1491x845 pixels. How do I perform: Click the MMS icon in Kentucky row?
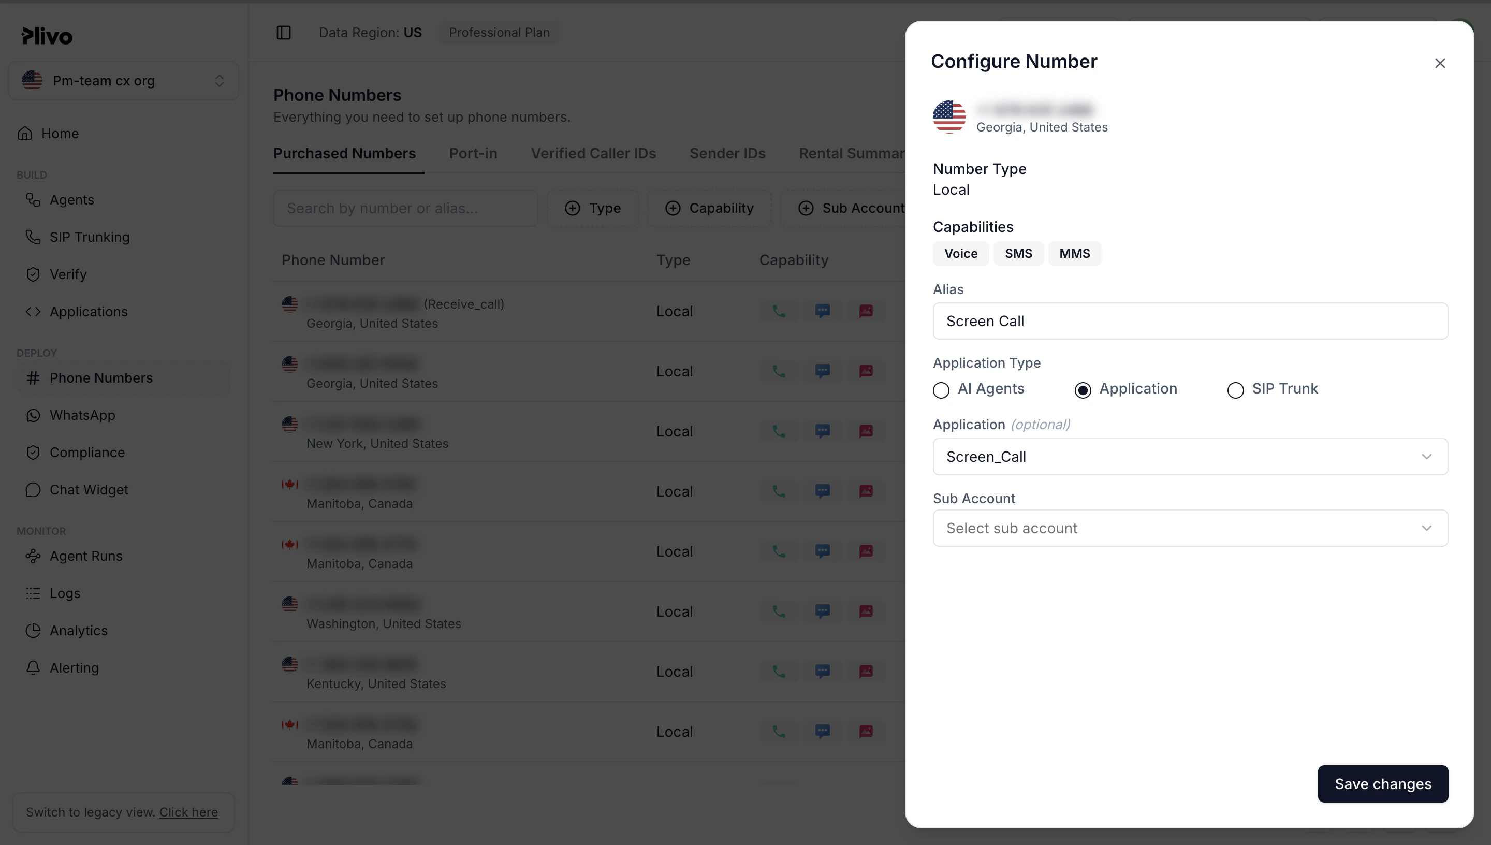(866, 672)
